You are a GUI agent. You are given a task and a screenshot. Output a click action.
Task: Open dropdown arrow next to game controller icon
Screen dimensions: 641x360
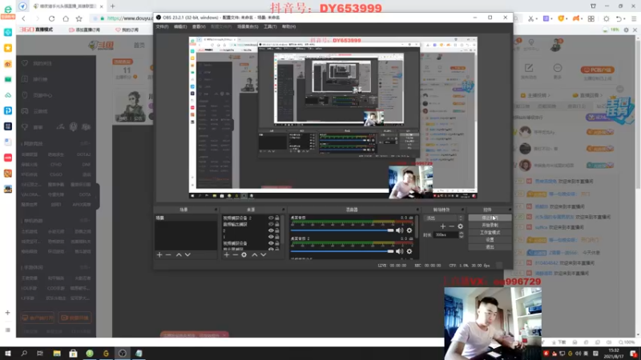point(583,19)
